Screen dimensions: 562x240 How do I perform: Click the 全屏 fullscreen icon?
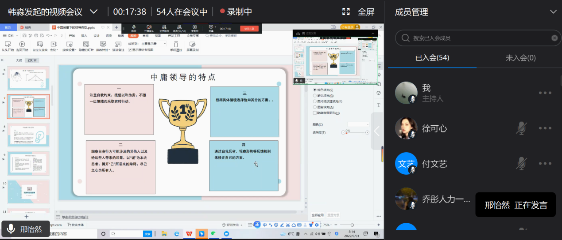point(346,12)
